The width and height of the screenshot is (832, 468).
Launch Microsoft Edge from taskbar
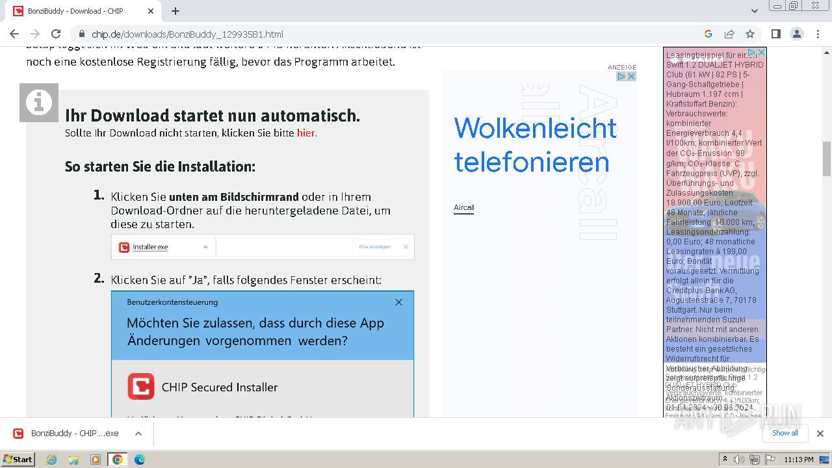pos(140,460)
